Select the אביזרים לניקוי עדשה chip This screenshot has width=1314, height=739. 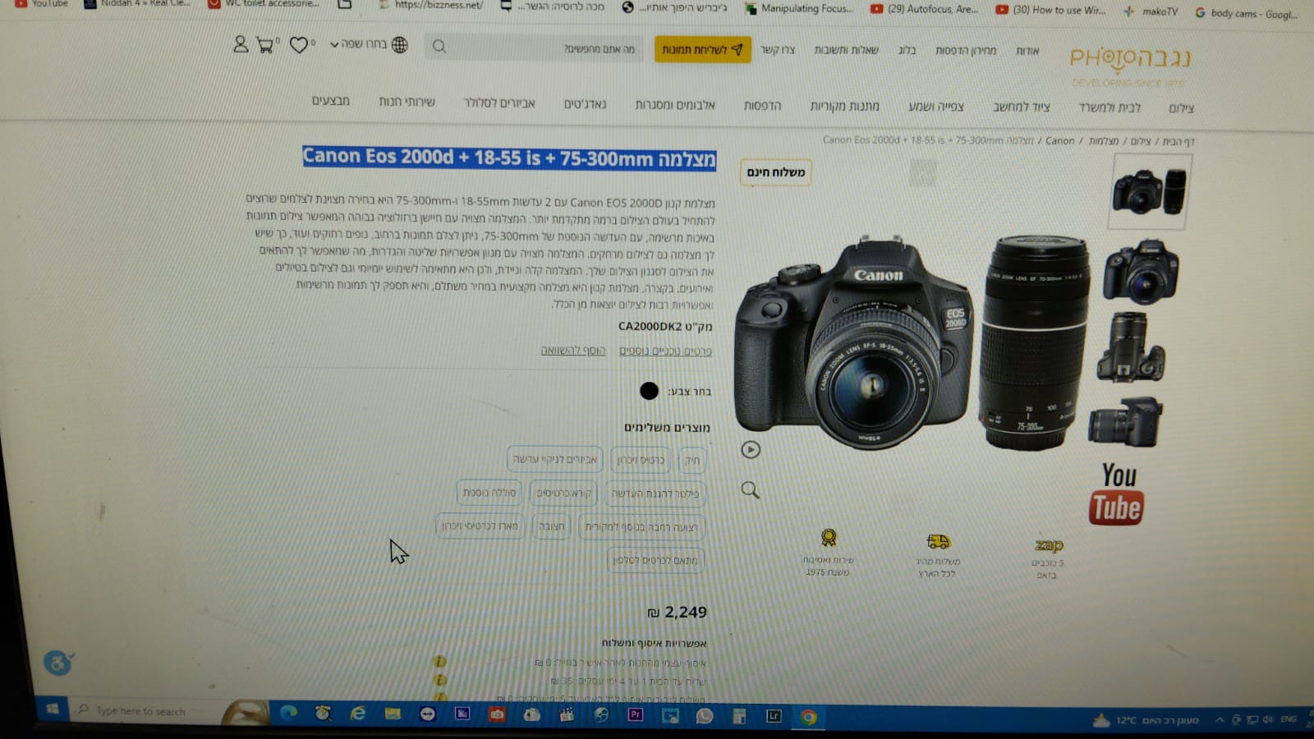tap(555, 459)
